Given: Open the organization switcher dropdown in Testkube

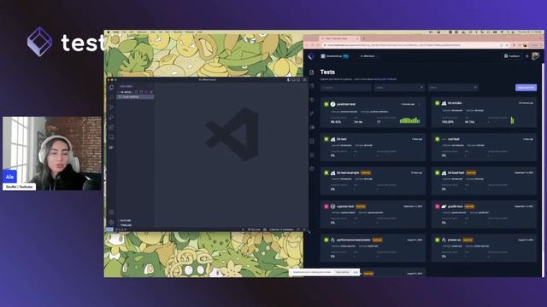Looking at the screenshot, I should pyautogui.click(x=334, y=56).
